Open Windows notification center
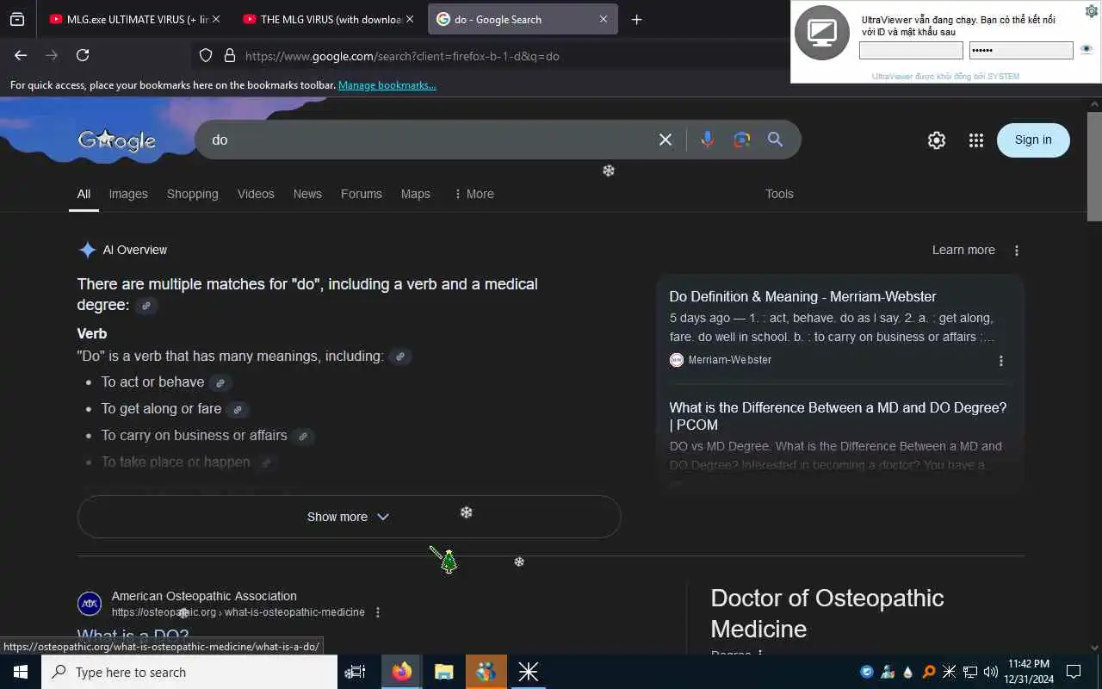Viewport: 1102px width, 689px height. tap(1074, 672)
